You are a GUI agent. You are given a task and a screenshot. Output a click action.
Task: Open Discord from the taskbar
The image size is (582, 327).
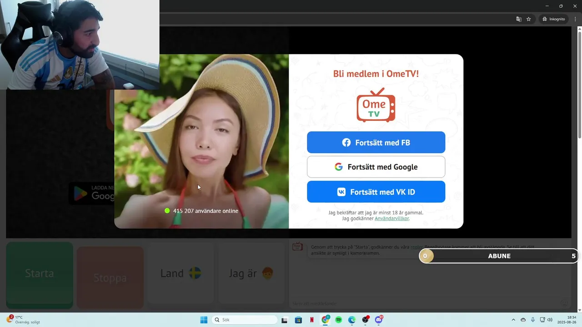[379, 320]
